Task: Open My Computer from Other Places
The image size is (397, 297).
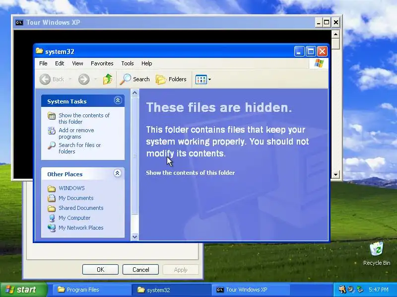Action: tap(74, 218)
